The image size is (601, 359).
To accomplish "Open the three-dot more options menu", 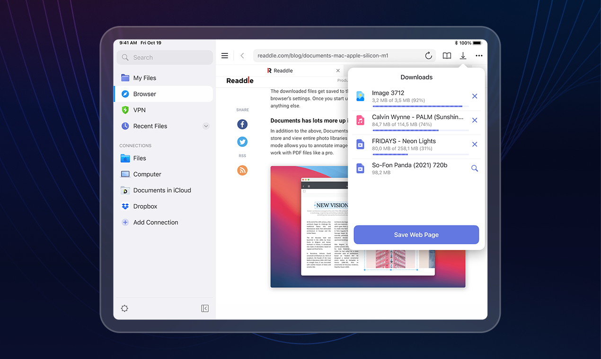I will 479,56.
